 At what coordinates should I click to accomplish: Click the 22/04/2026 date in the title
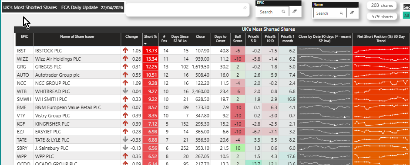tap(112, 8)
